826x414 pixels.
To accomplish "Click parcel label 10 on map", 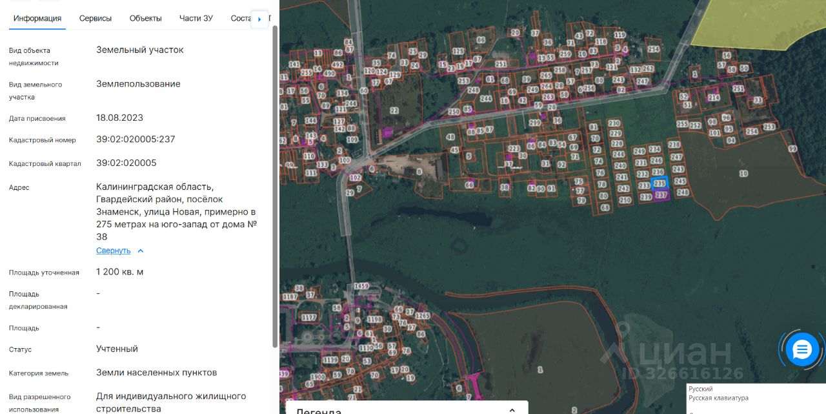I will (x=743, y=173).
